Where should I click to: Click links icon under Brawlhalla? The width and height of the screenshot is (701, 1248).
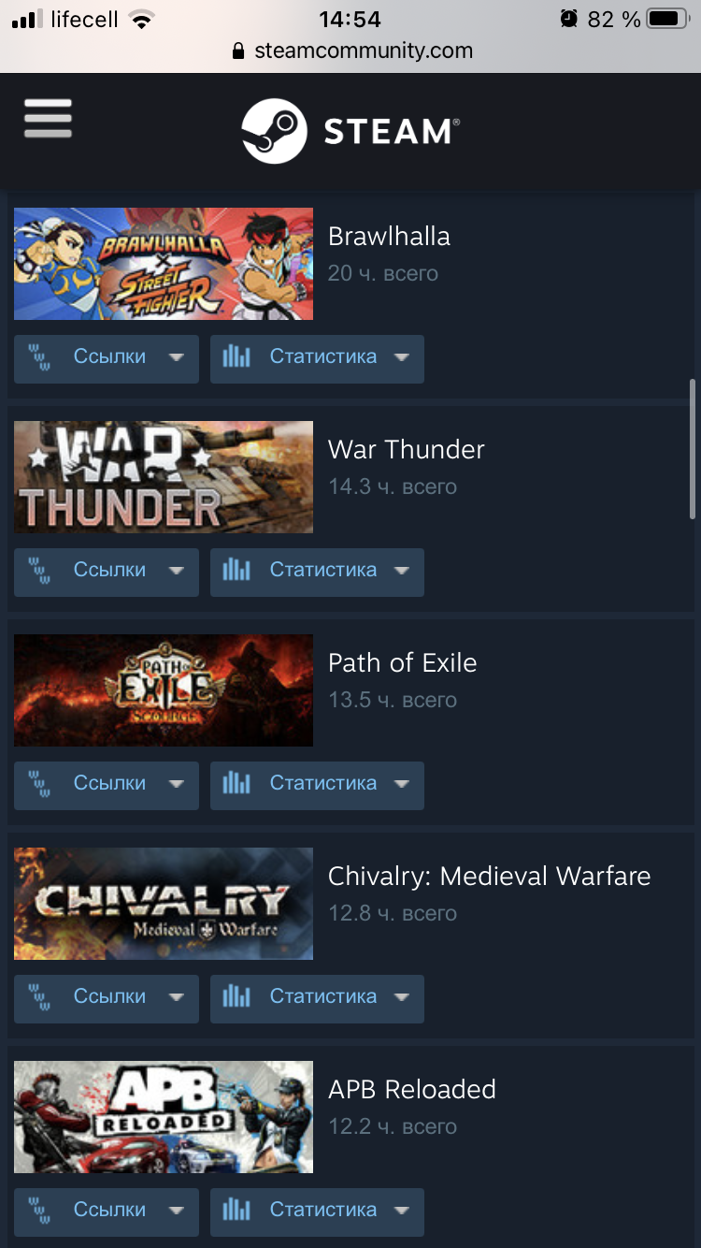(x=38, y=358)
